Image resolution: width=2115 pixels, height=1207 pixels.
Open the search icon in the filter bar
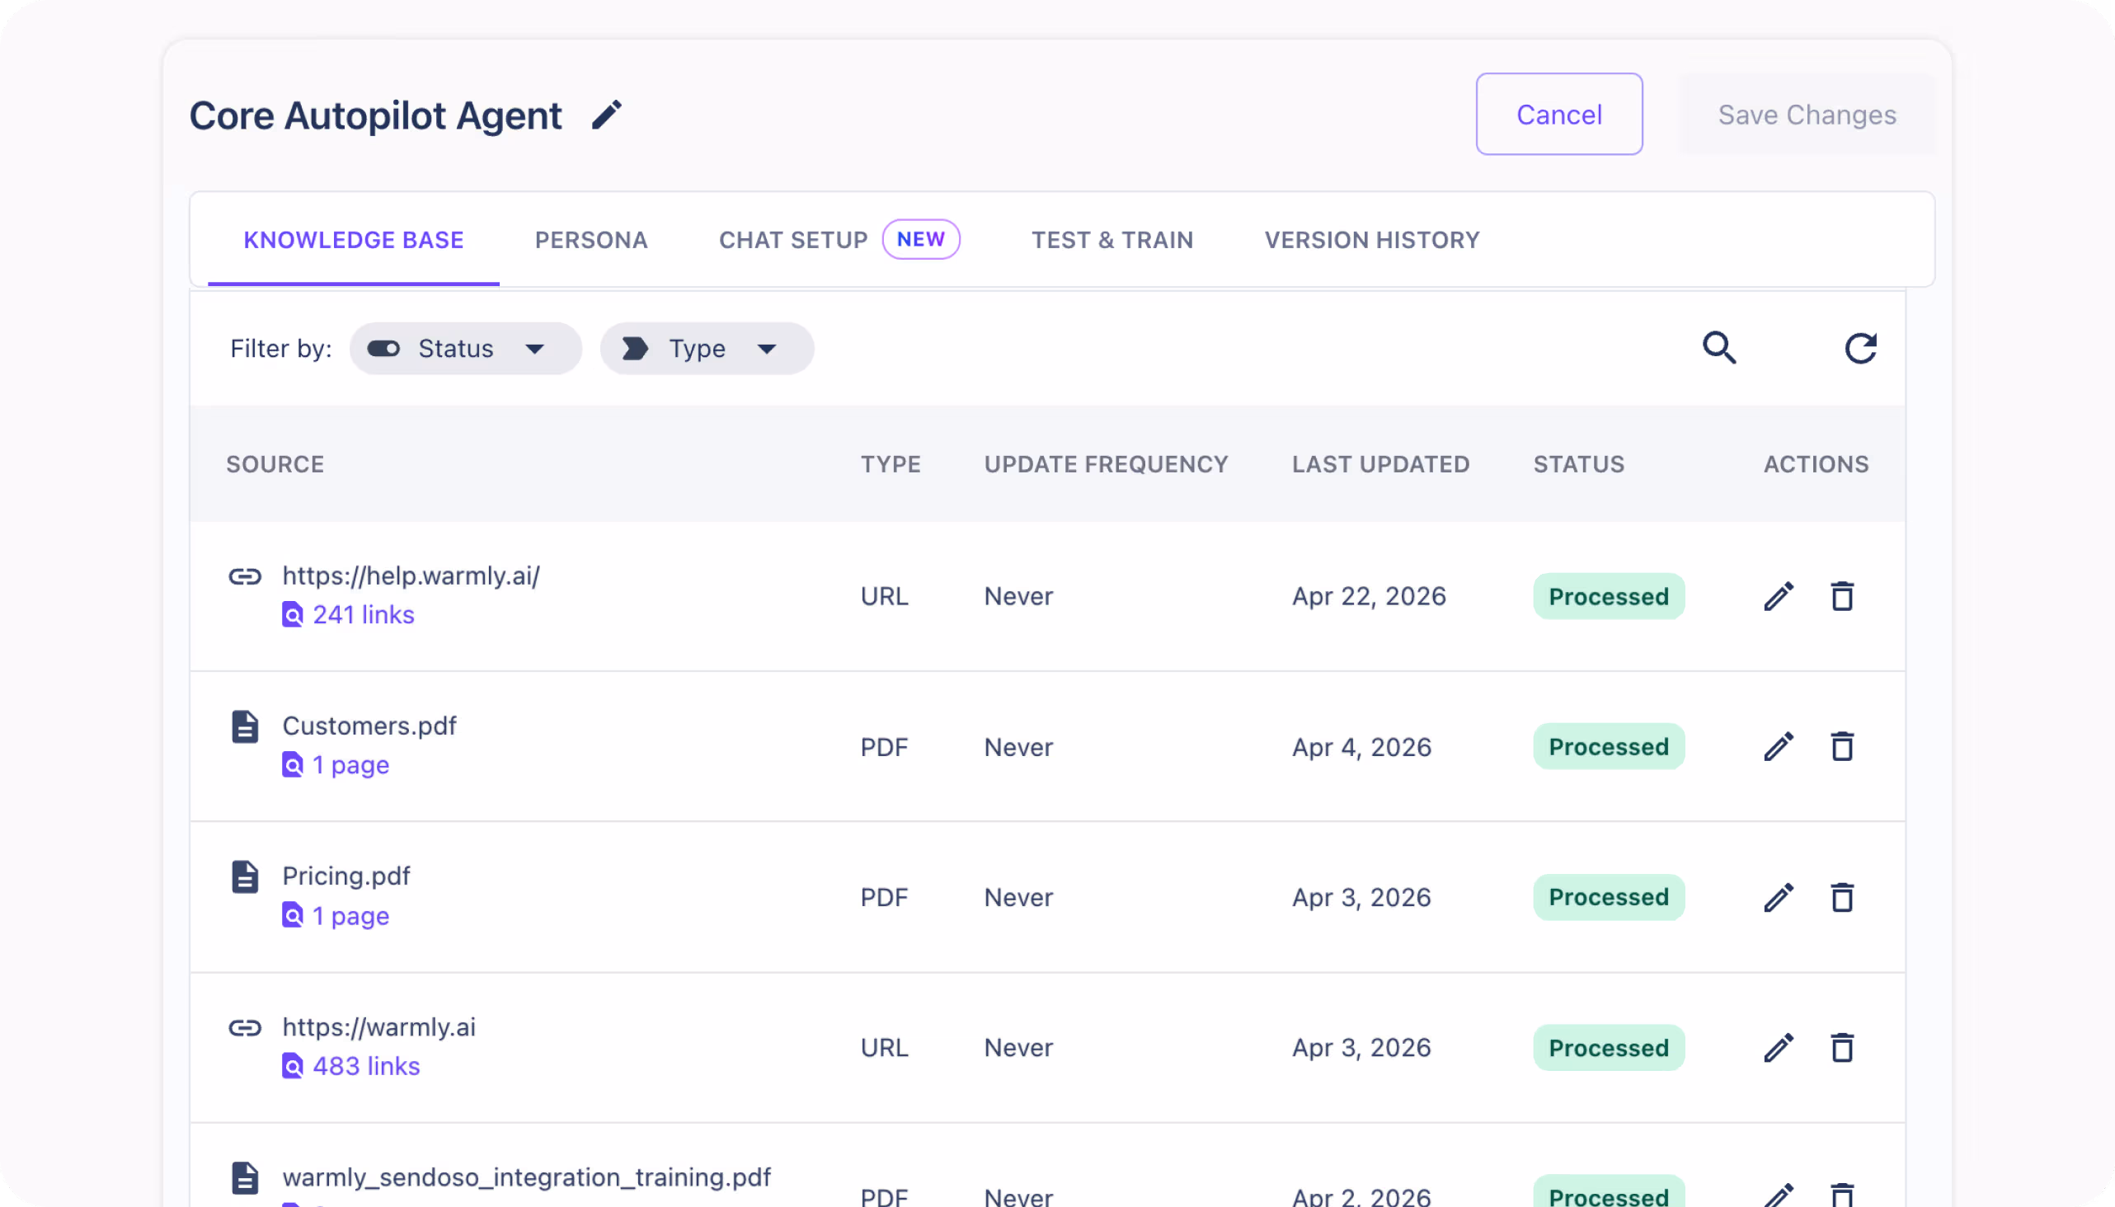1719,348
